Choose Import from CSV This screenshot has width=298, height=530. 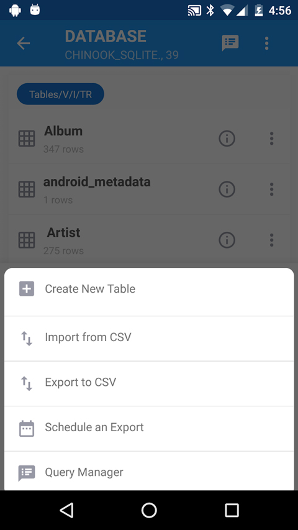[149, 339]
